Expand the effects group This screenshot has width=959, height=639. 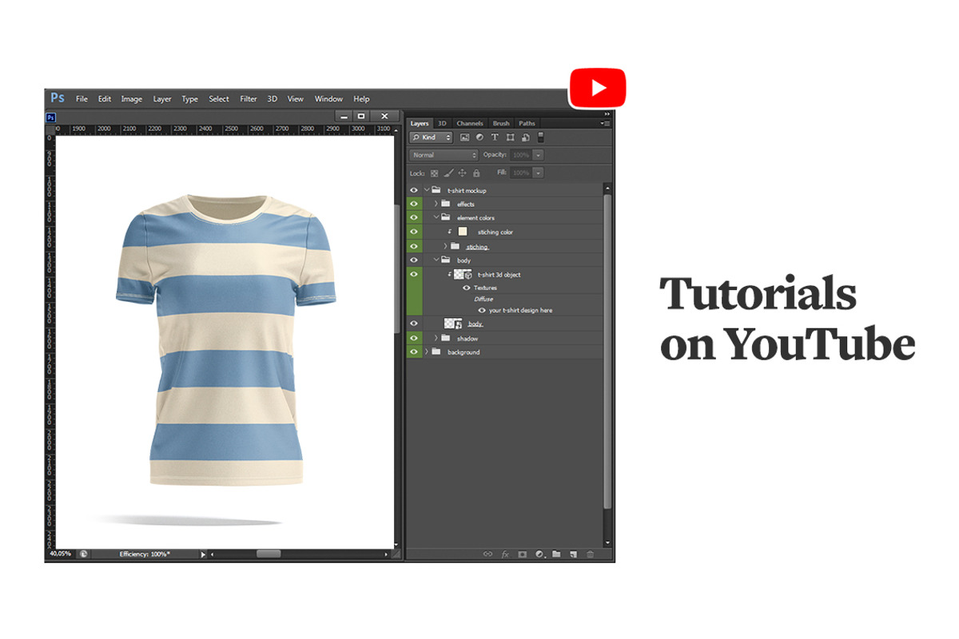pos(435,204)
